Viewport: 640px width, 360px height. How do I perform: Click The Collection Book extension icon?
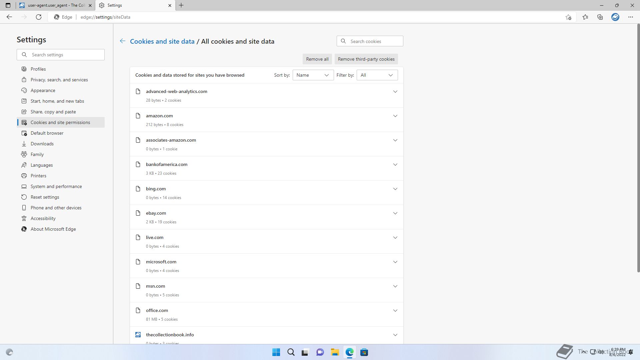(x=615, y=17)
